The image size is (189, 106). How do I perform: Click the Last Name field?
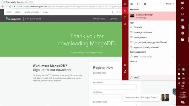tap(108, 97)
